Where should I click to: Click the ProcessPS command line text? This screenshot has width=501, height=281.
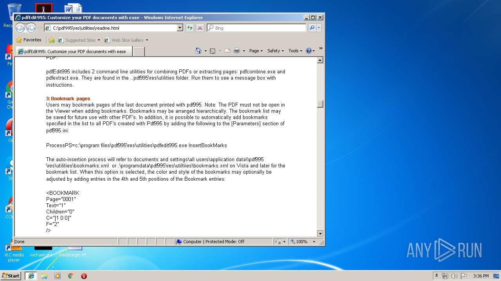pyautogui.click(x=137, y=145)
